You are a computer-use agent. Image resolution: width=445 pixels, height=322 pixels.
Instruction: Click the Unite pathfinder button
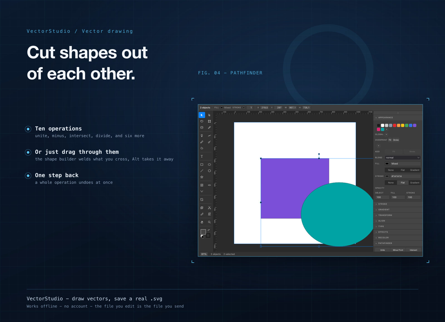383,250
